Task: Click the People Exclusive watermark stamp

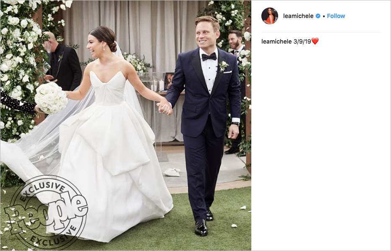Action: 46,212
